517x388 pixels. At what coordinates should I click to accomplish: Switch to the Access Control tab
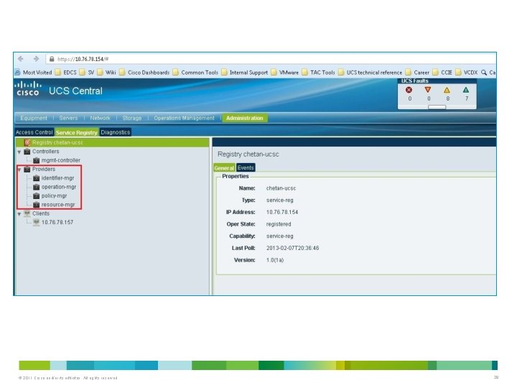pyautogui.click(x=34, y=132)
